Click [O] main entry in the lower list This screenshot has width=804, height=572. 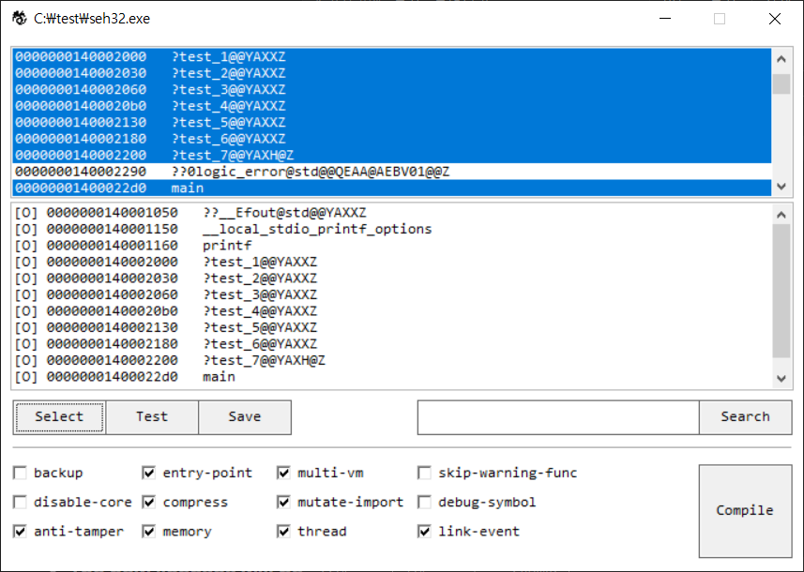click(392, 376)
